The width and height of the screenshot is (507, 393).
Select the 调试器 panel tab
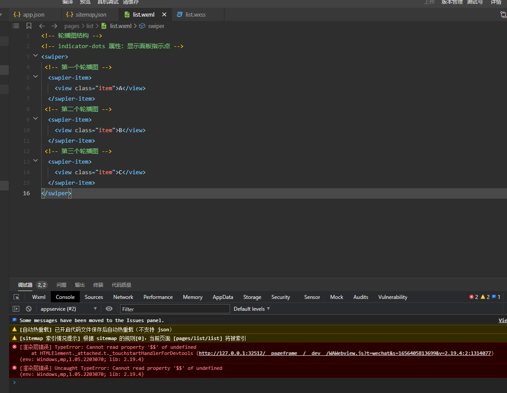coord(25,285)
